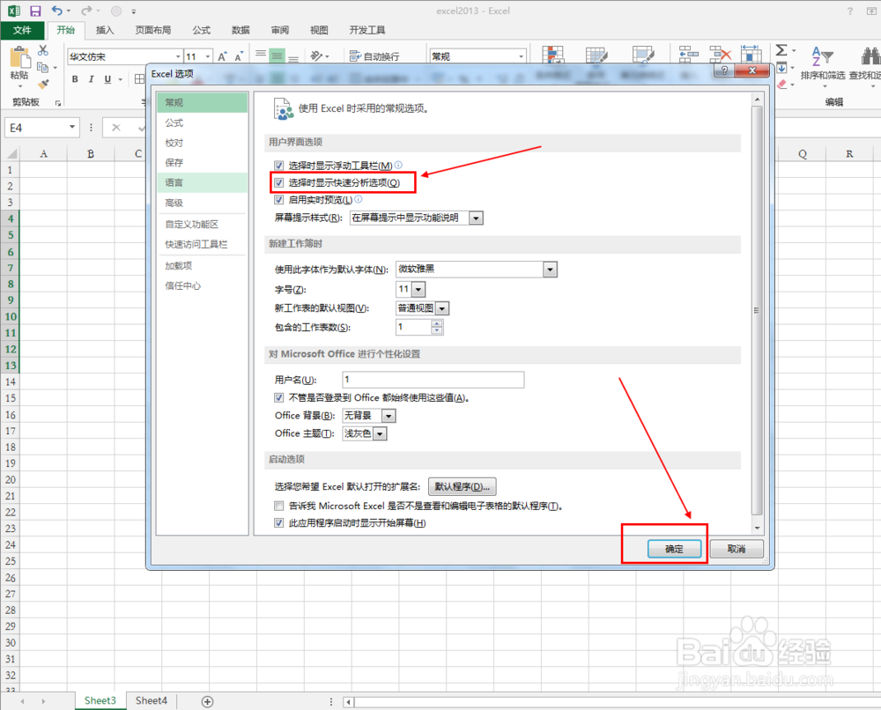Toggle Underline formatting
The image size is (881, 710).
107,79
